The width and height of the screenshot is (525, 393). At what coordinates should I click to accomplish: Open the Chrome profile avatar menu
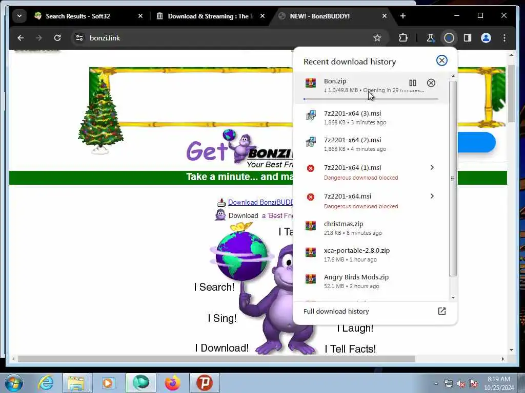point(486,38)
